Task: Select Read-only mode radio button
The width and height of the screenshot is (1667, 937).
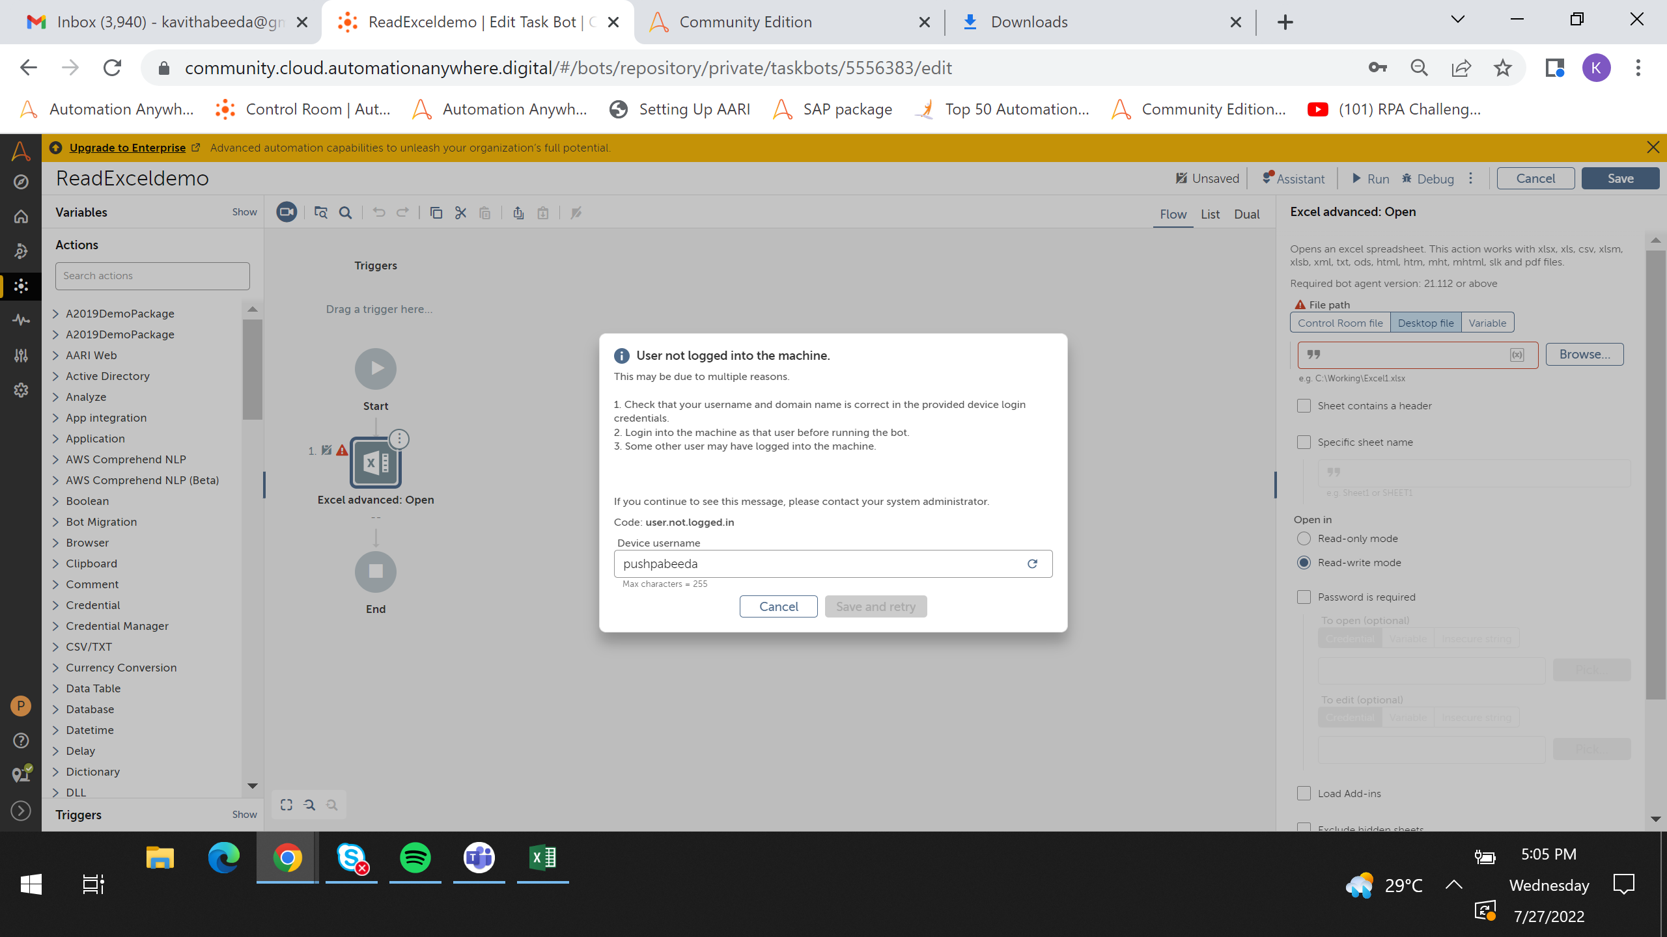Action: point(1304,538)
